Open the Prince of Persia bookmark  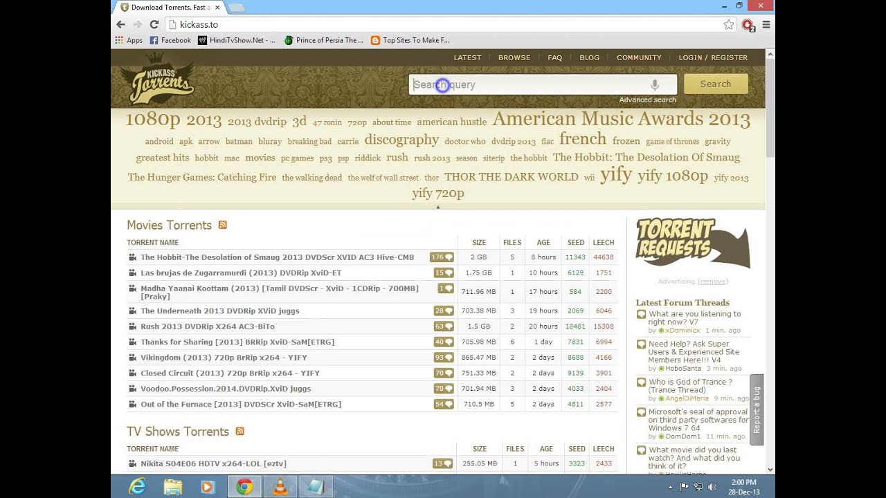(323, 40)
